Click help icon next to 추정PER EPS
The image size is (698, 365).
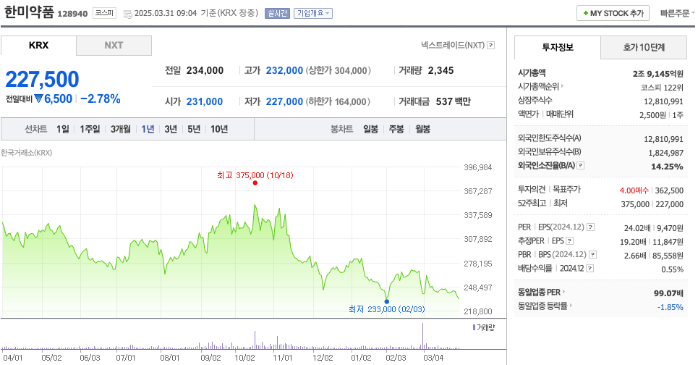pyautogui.click(x=569, y=240)
